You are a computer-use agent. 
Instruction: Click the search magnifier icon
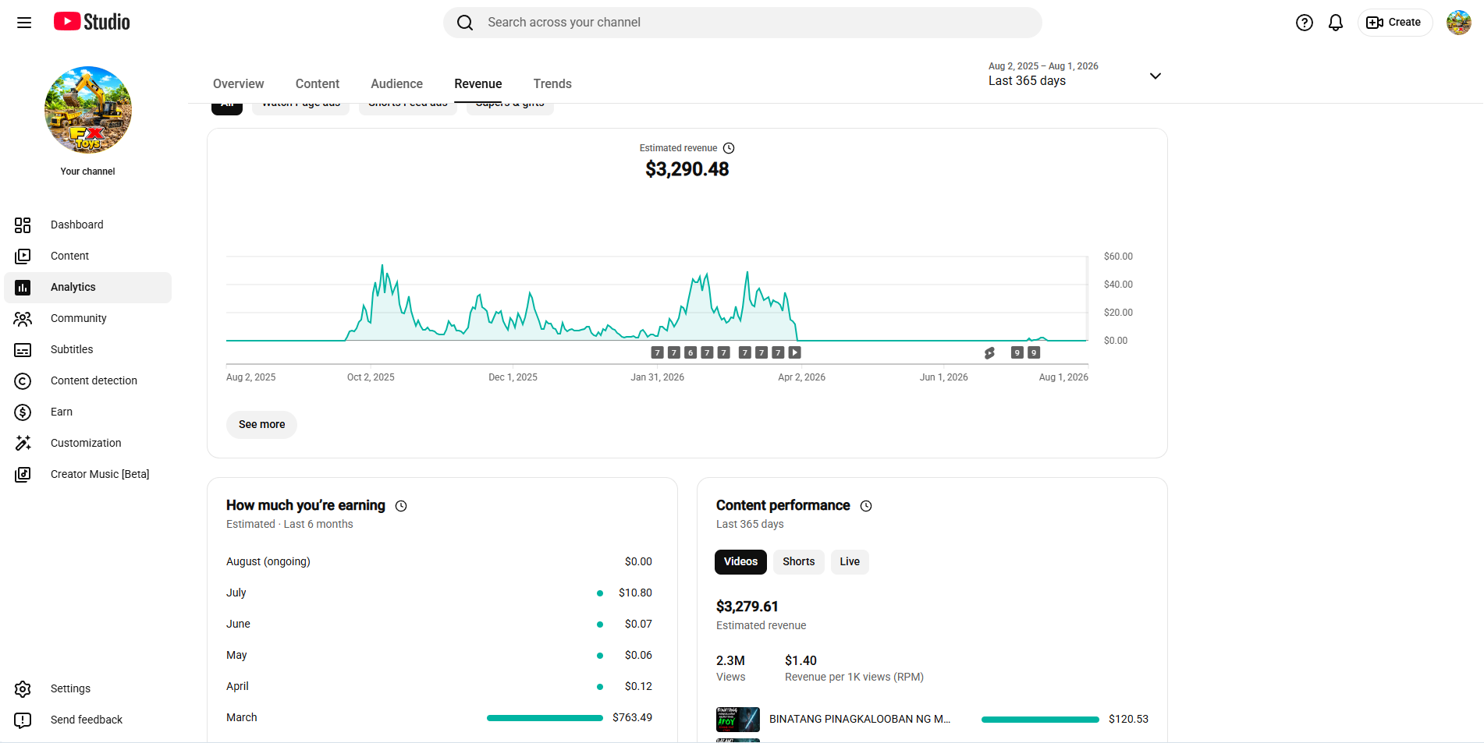point(465,23)
